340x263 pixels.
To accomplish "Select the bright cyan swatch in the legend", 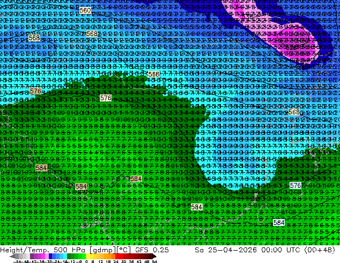I will tap(65, 256).
